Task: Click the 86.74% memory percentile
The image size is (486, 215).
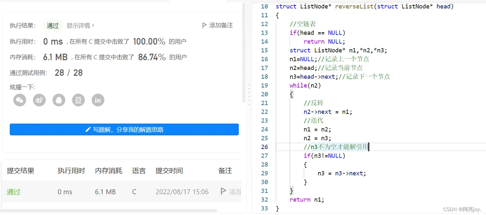Action: [152, 57]
